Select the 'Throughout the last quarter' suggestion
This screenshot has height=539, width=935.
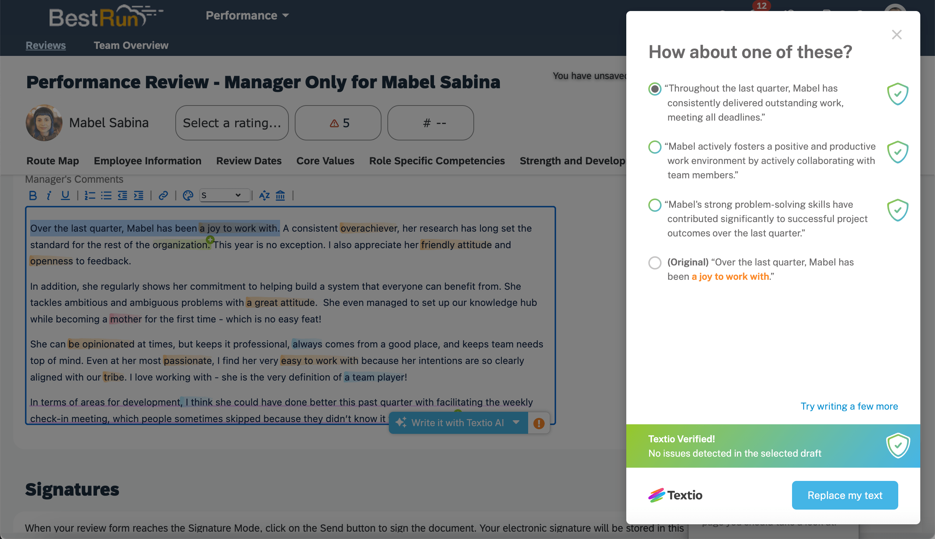tap(655, 89)
